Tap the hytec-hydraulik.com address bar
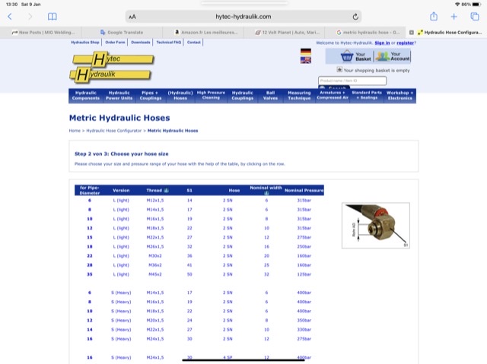487x364 pixels. tap(243, 17)
